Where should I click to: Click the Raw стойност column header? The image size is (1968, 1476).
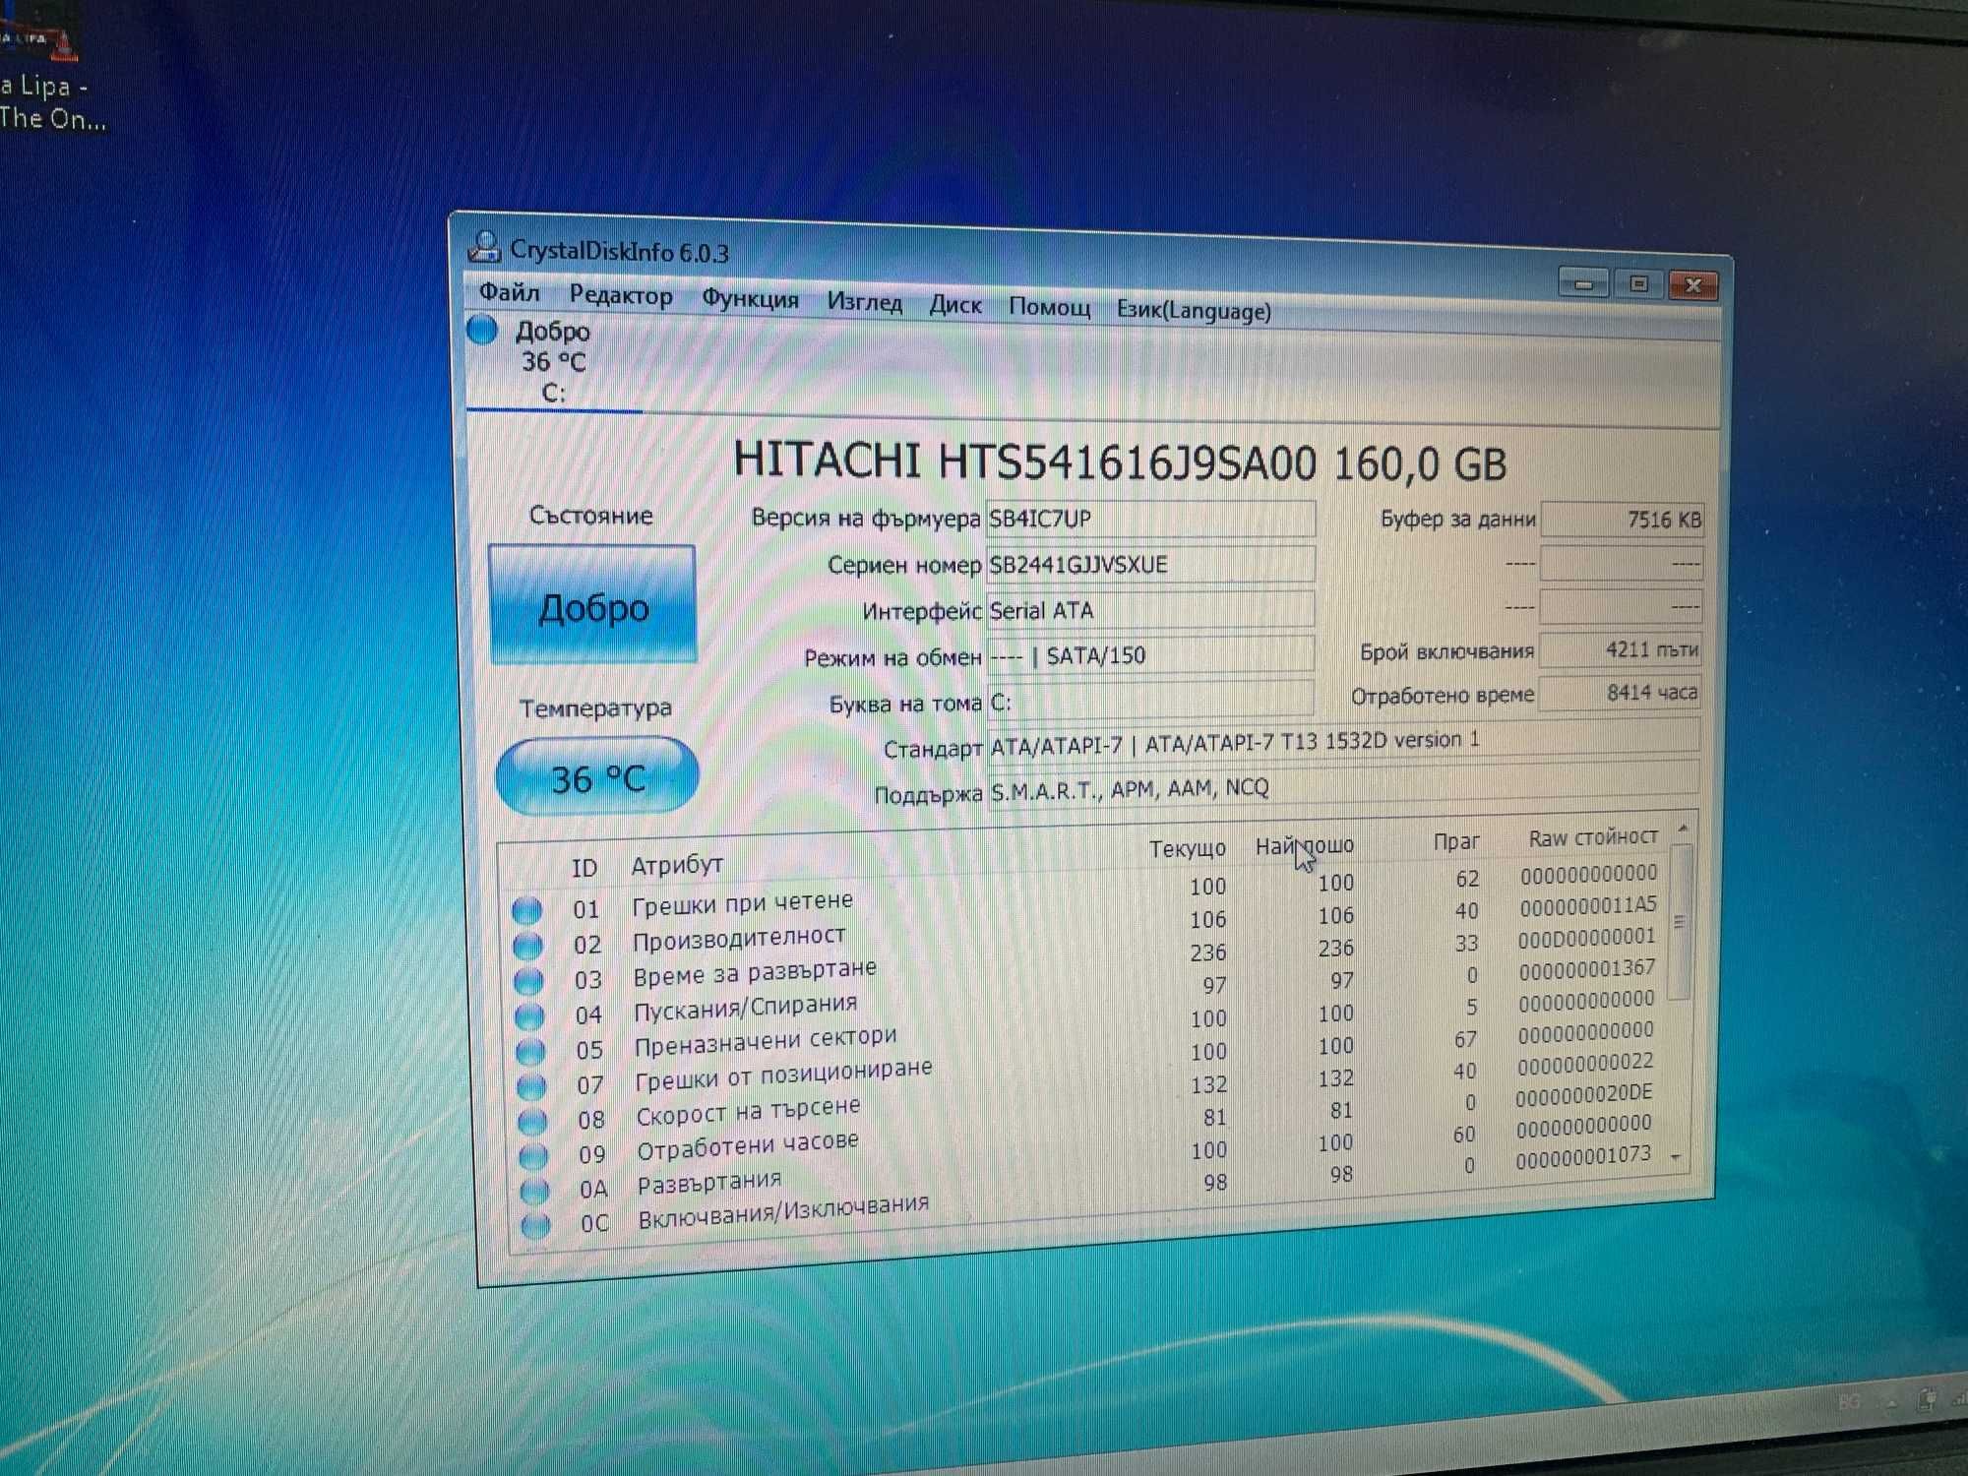pyautogui.click(x=1592, y=837)
